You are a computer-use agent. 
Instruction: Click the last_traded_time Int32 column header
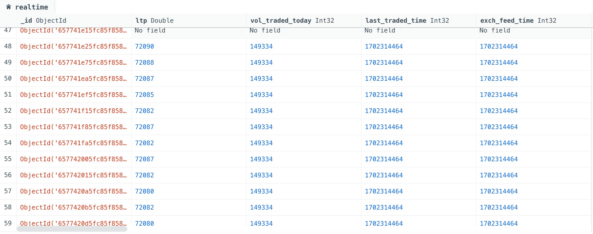pos(407,20)
